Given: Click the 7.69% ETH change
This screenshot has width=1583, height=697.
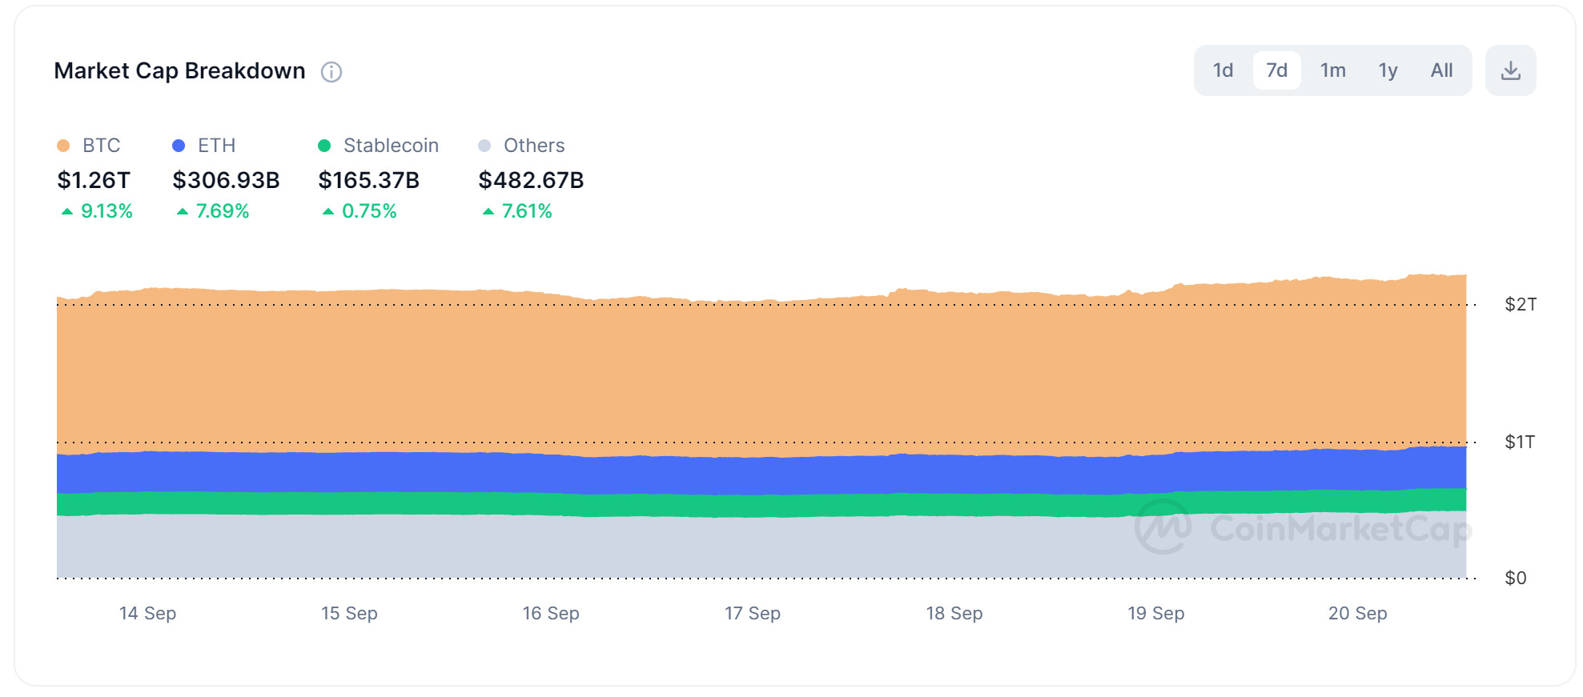Looking at the screenshot, I should click(x=213, y=211).
